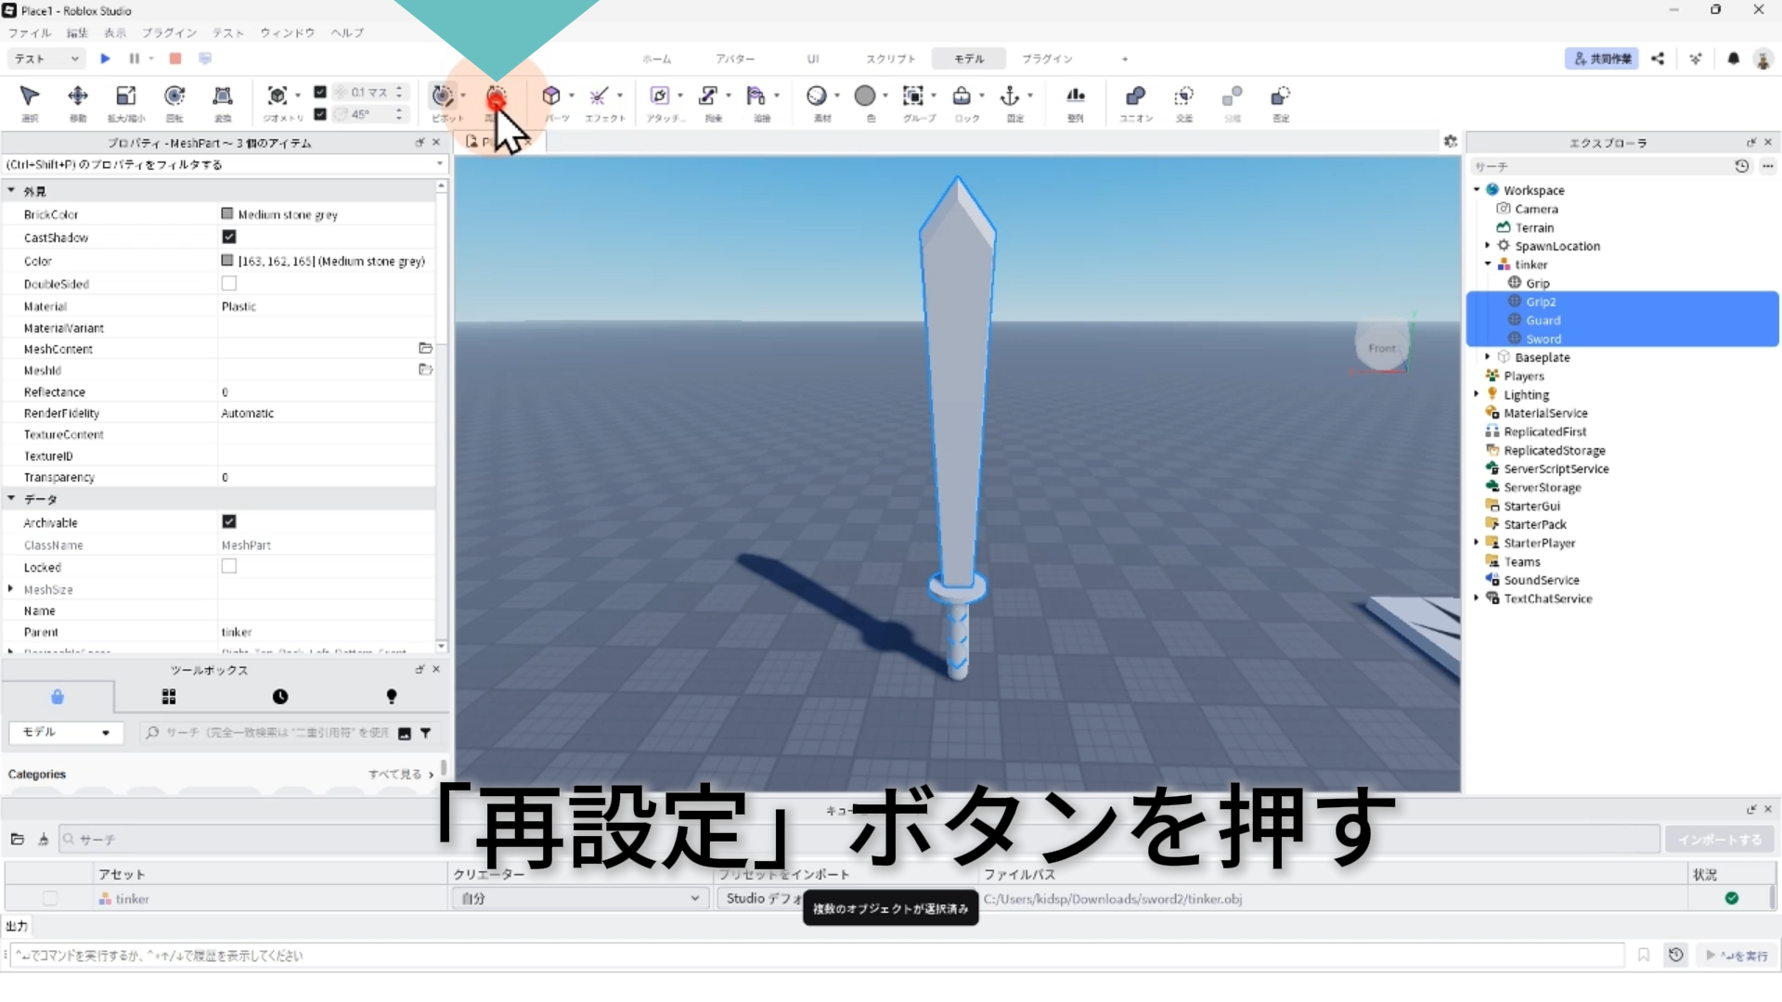The width and height of the screenshot is (1782, 1002).
Task: Select the Move (移動) tool
Action: 78,96
